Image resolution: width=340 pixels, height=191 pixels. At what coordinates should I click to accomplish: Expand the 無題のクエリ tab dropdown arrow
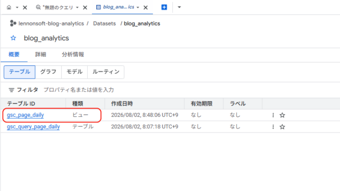point(77,7)
